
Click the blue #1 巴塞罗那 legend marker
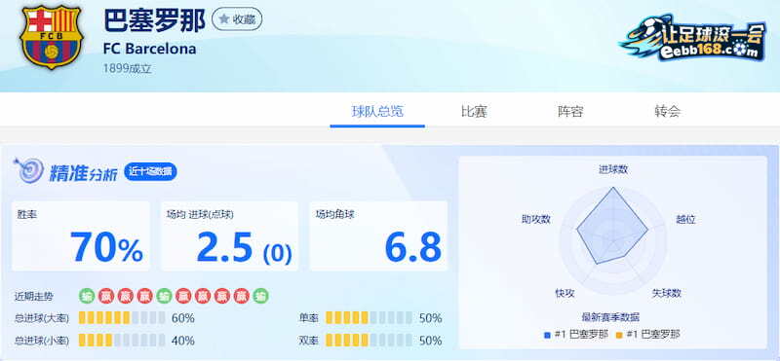[x=548, y=335]
